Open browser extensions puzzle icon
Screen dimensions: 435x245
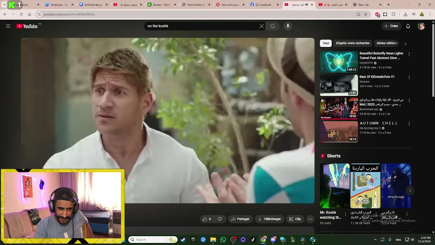coord(394,14)
